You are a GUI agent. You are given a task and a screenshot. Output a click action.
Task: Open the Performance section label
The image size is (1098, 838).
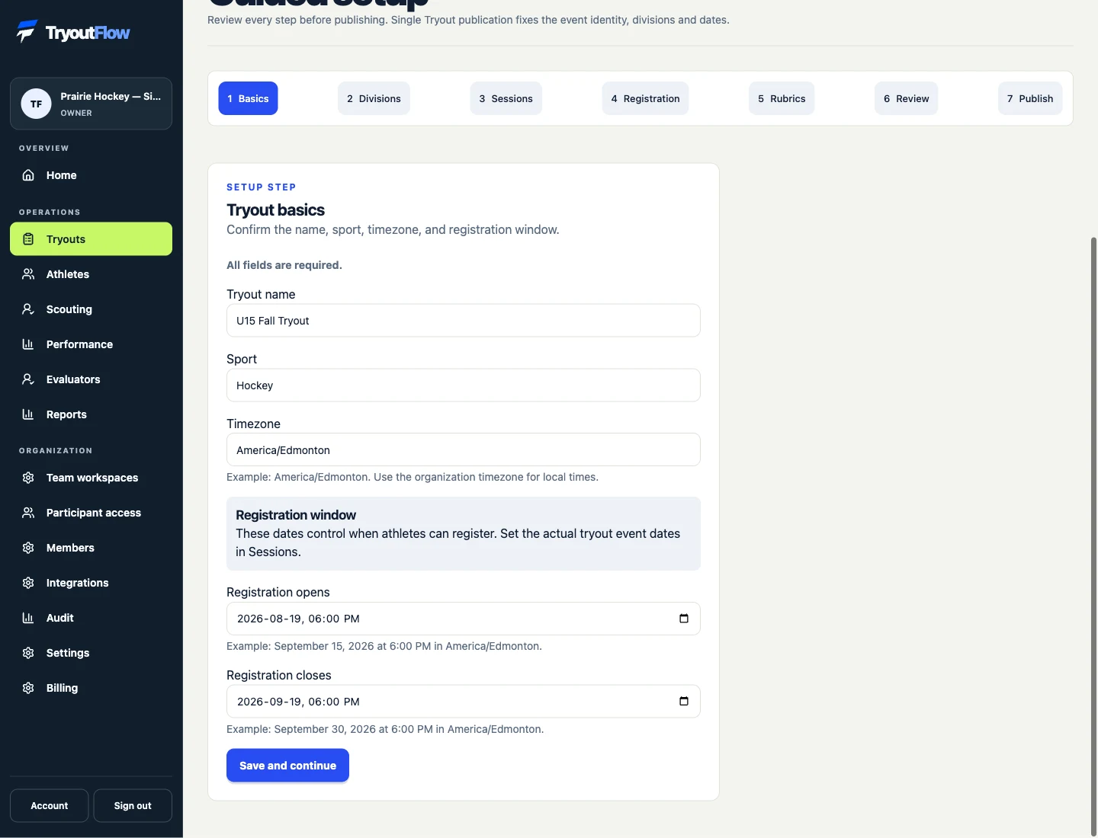(79, 344)
